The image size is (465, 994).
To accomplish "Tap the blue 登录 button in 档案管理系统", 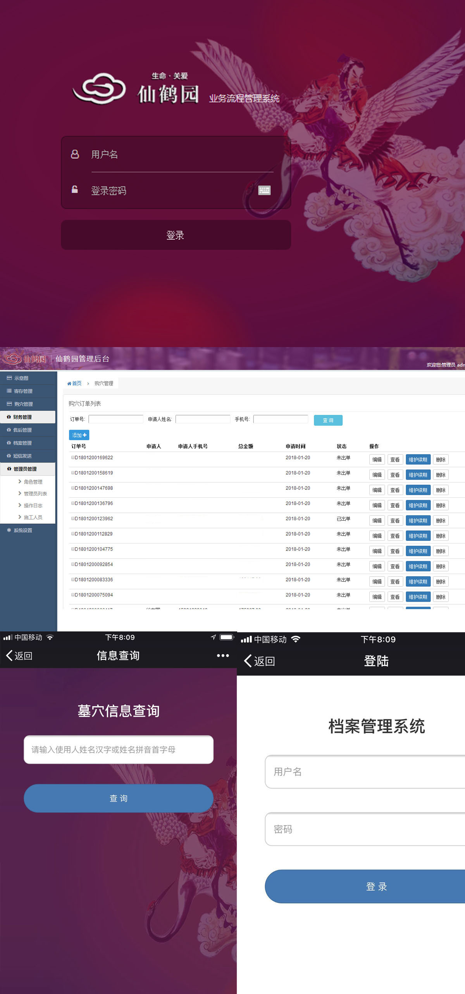I will click(365, 886).
